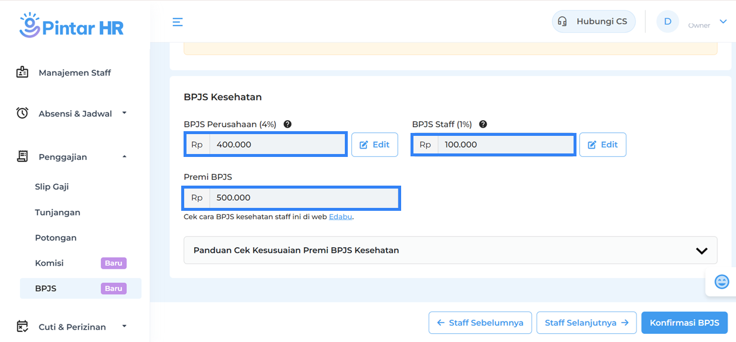Select Tunjangan in the sidebar
The image size is (736, 342).
[x=57, y=213]
